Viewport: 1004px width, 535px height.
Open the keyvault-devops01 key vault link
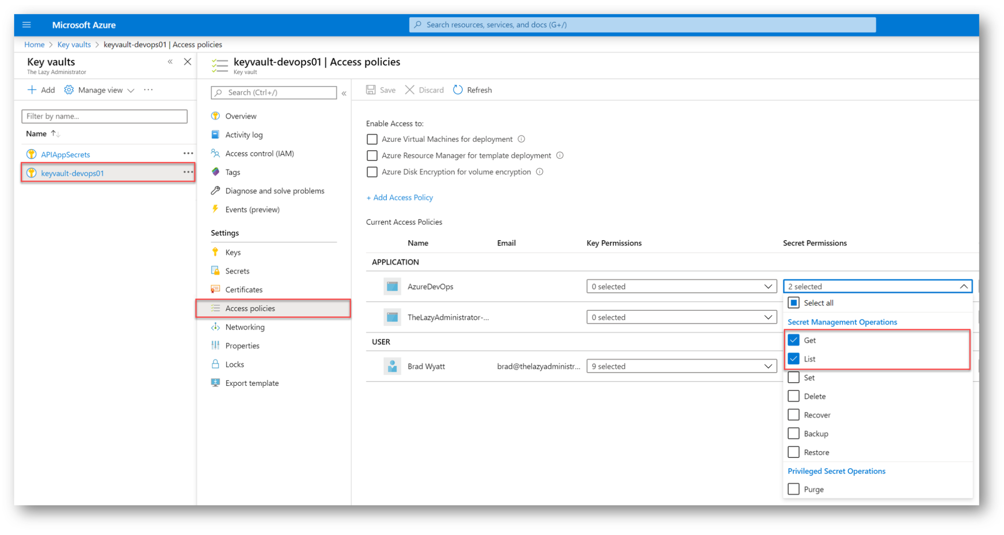tap(73, 173)
